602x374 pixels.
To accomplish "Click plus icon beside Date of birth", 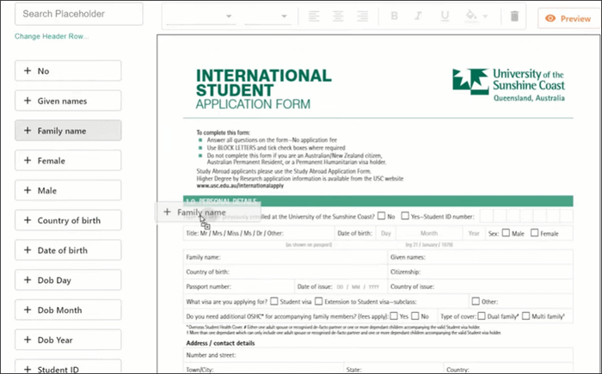I will [28, 250].
